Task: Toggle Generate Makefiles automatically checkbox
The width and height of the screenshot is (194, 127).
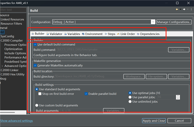Action: click(x=35, y=65)
